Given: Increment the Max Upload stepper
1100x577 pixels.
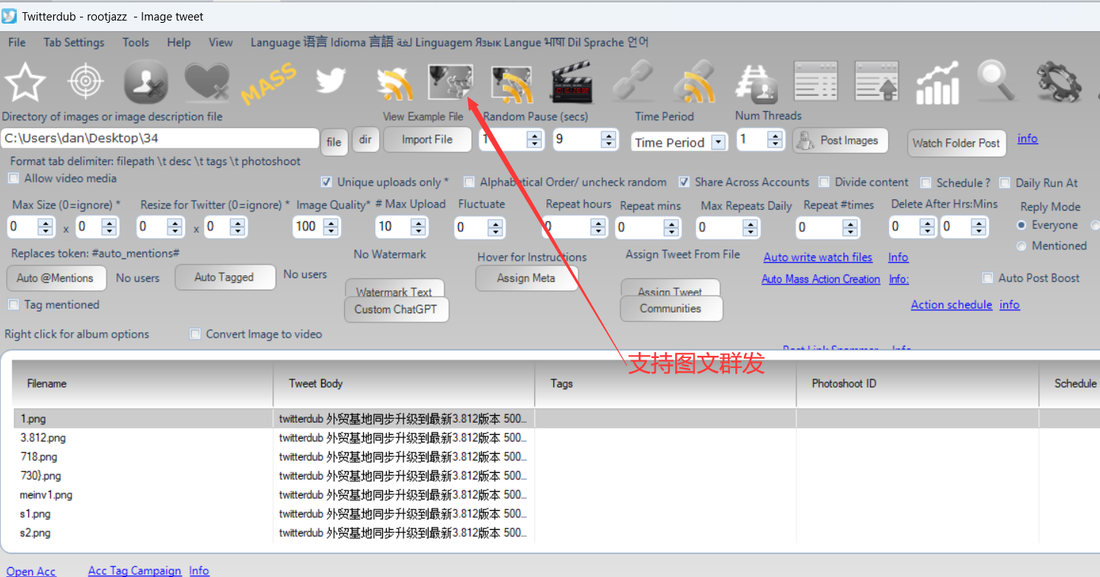Looking at the screenshot, I should pos(416,222).
